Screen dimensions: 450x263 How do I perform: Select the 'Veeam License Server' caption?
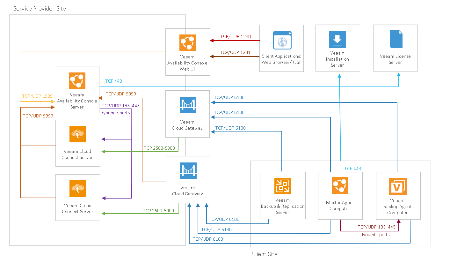395,59
